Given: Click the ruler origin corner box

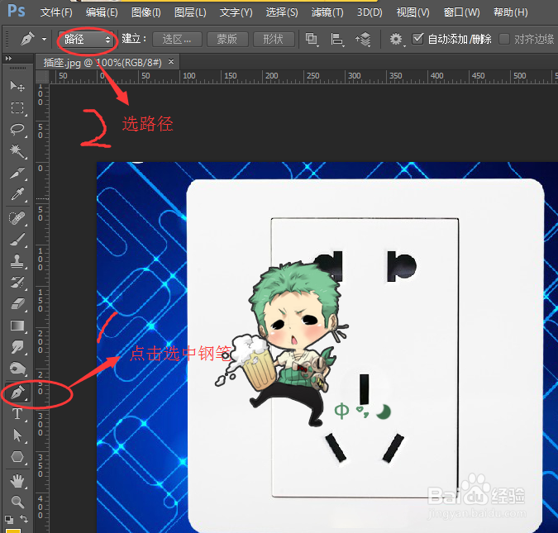Looking at the screenshot, I should (x=42, y=77).
